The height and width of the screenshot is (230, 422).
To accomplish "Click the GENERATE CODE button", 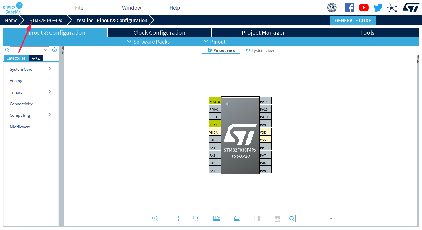I will 353,20.
